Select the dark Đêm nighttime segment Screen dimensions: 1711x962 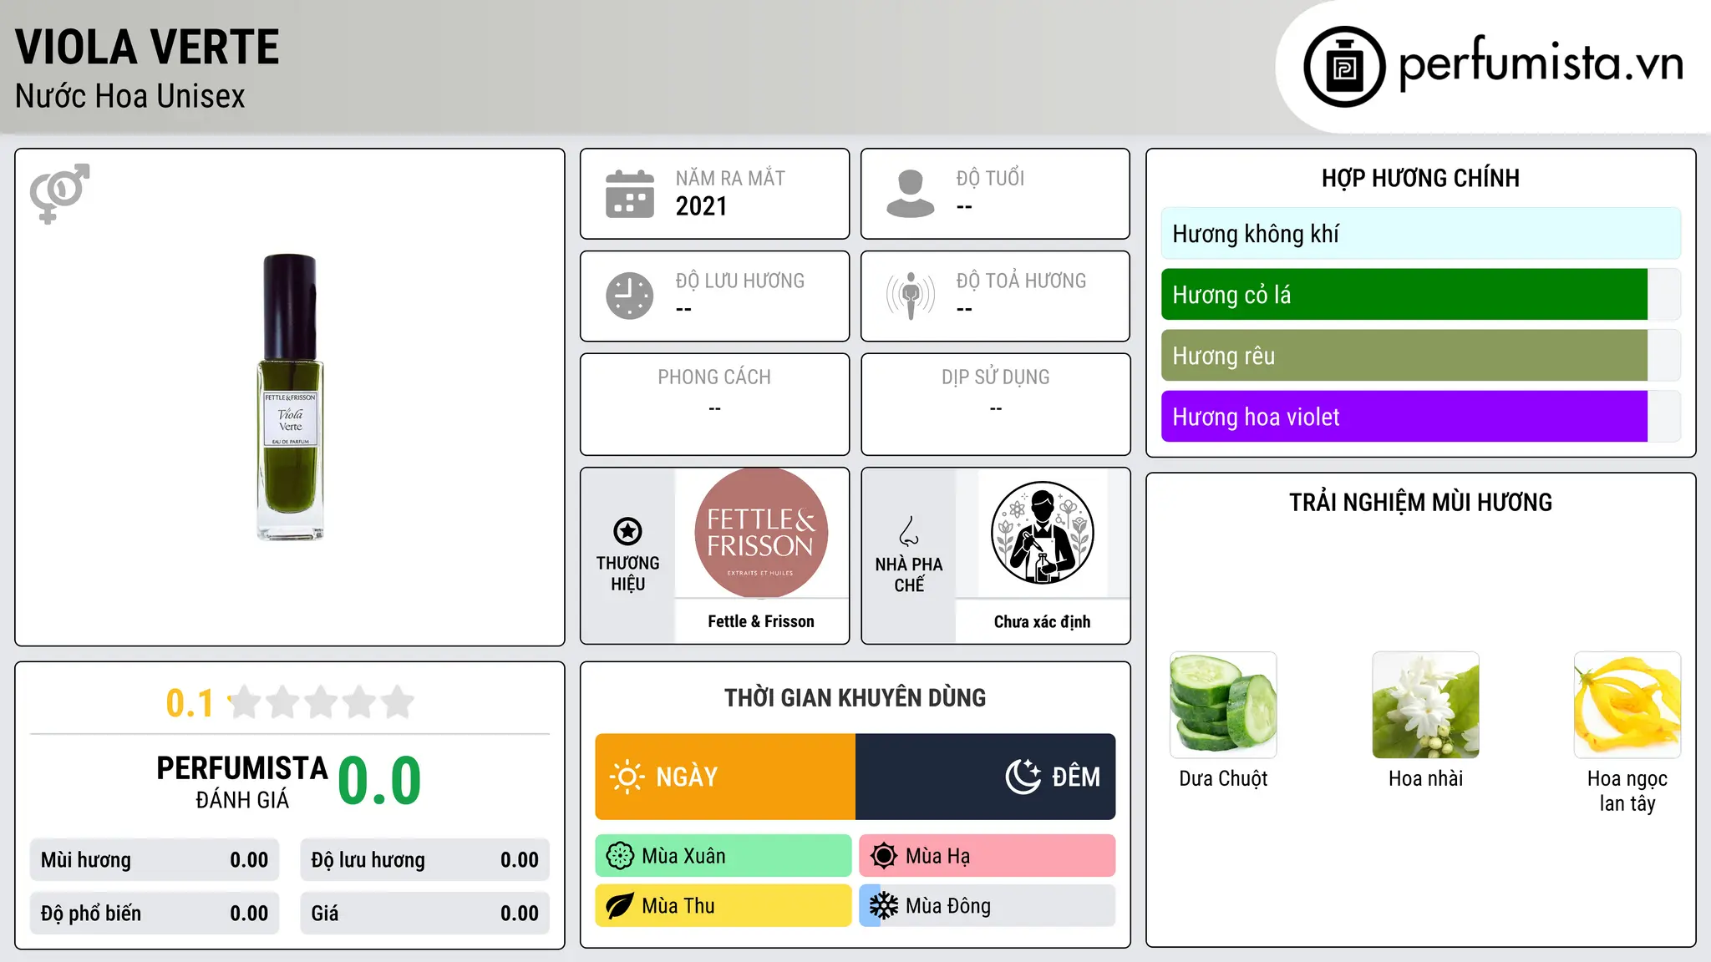point(986,777)
